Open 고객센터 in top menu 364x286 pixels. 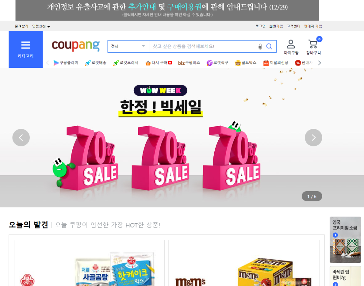[293, 26]
